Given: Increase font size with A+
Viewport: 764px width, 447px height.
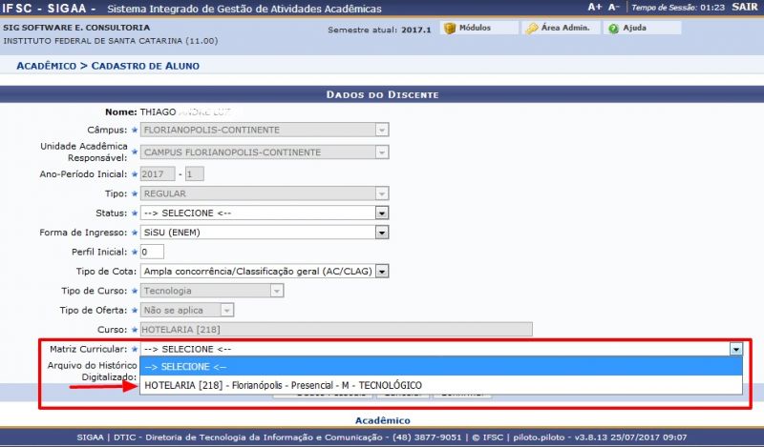Looking at the screenshot, I should (x=595, y=7).
